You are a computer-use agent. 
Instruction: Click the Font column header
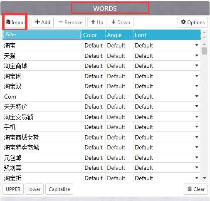167,35
